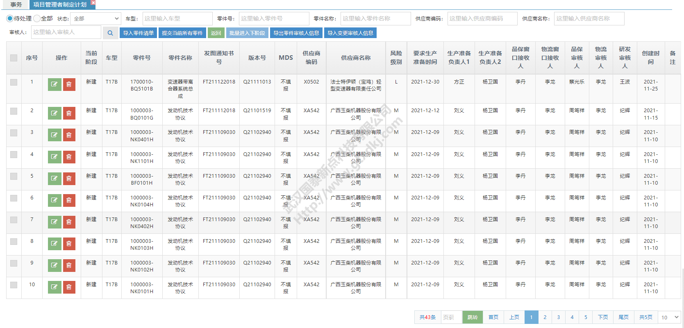The image size is (684, 328).
Task: Delete row 5 with the red trash icon
Action: click(x=69, y=179)
